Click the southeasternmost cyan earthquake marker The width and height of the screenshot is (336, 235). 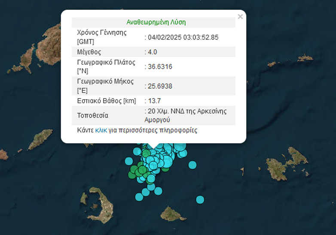coord(200,199)
